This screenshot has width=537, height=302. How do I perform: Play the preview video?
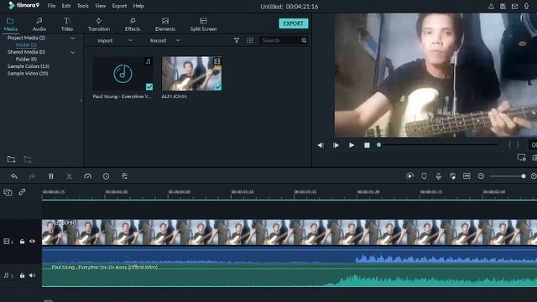pyautogui.click(x=352, y=145)
